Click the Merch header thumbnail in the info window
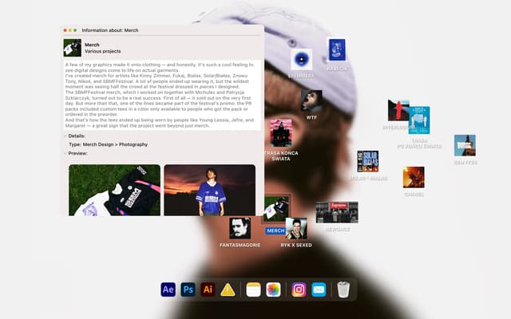Viewport: 511px width, 319px height. (x=73, y=48)
